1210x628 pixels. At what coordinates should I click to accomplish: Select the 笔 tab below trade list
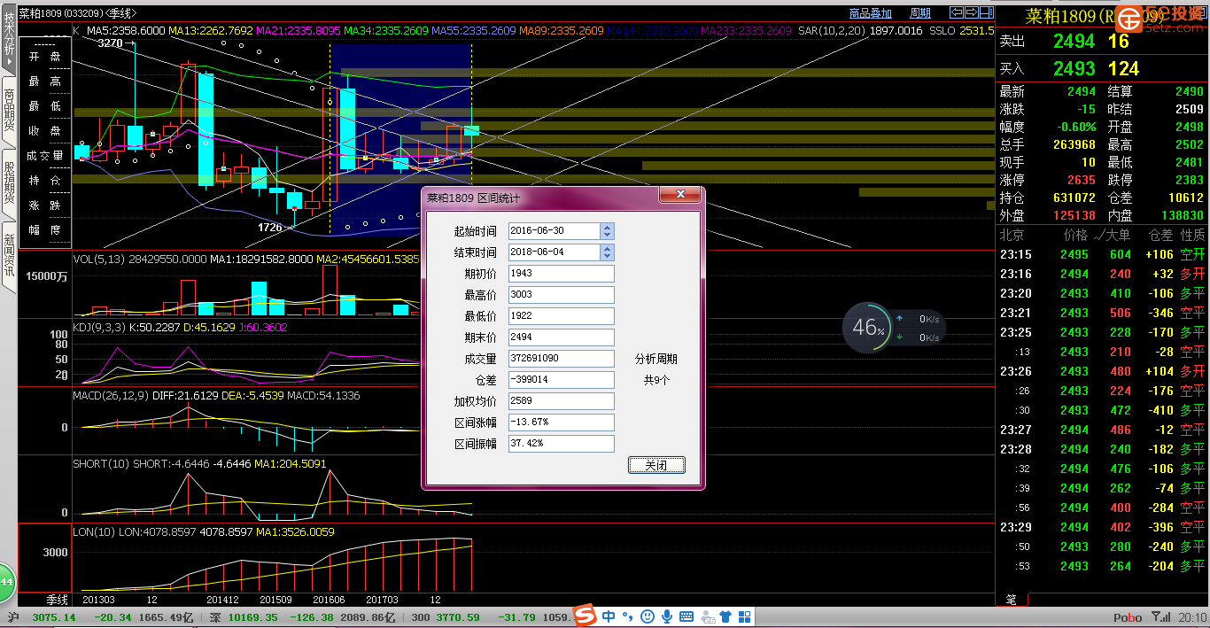point(1011,600)
